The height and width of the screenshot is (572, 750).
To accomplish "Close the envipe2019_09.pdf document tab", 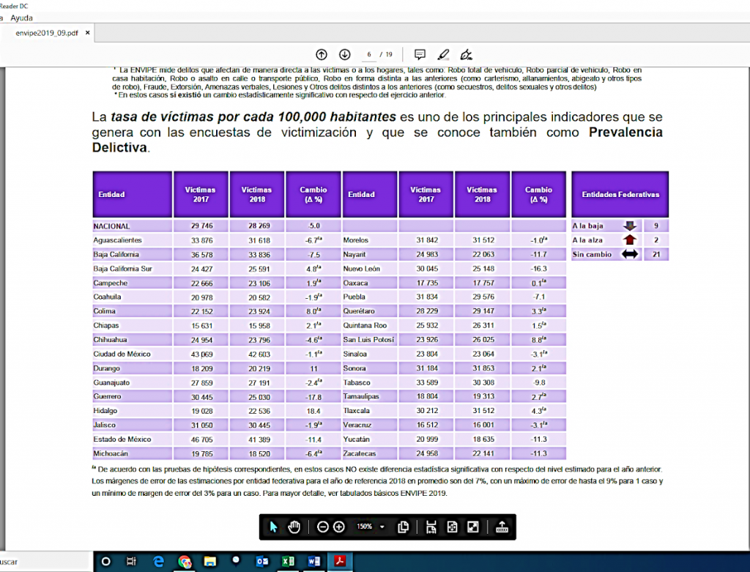I will click(x=87, y=33).
